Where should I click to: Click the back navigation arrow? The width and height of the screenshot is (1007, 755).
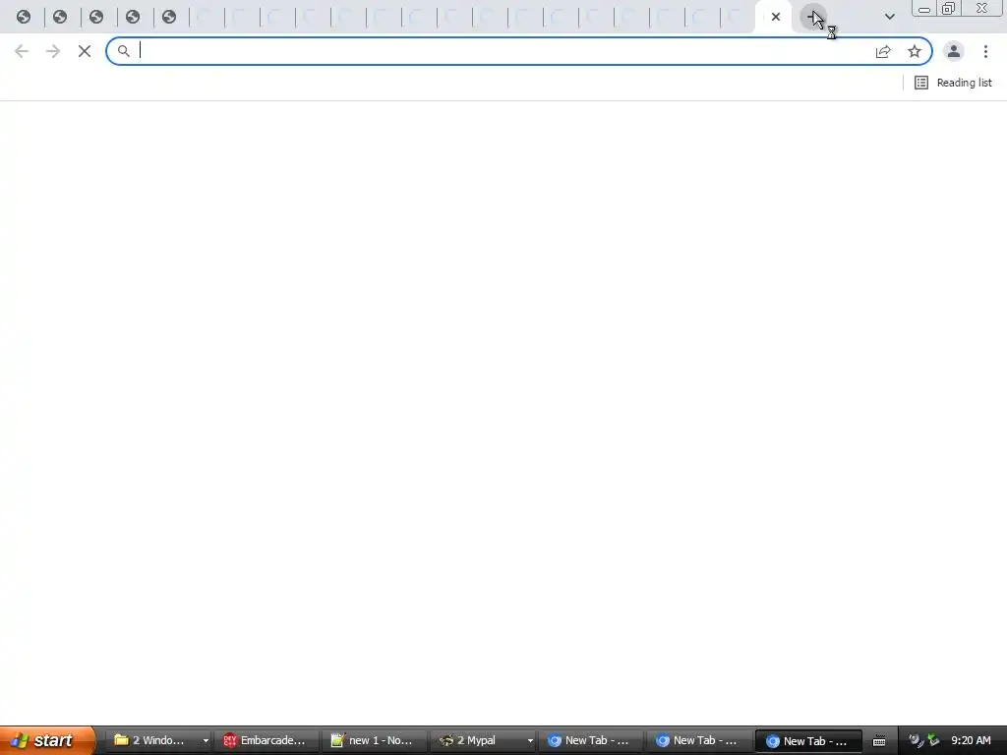pos(22,51)
